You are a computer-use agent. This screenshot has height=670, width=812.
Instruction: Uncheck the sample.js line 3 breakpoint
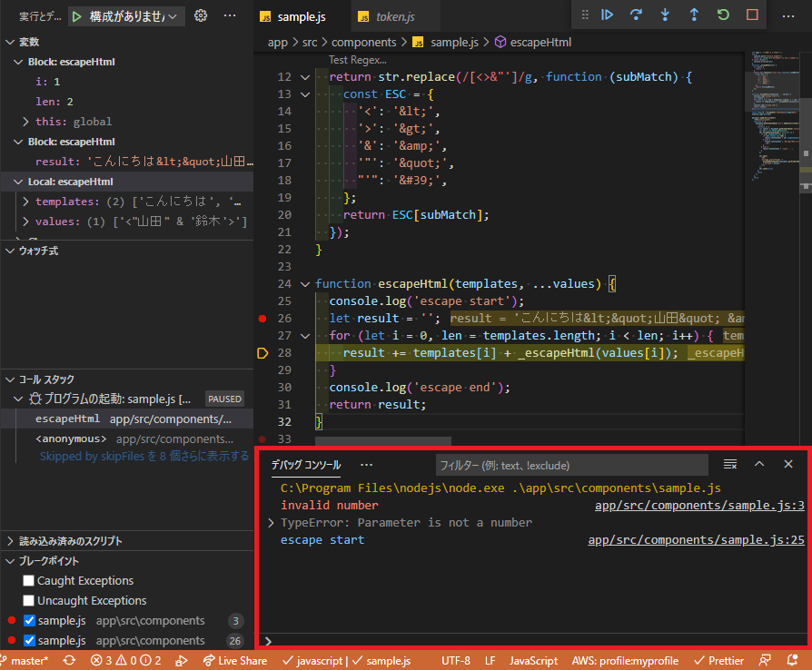pos(29,621)
